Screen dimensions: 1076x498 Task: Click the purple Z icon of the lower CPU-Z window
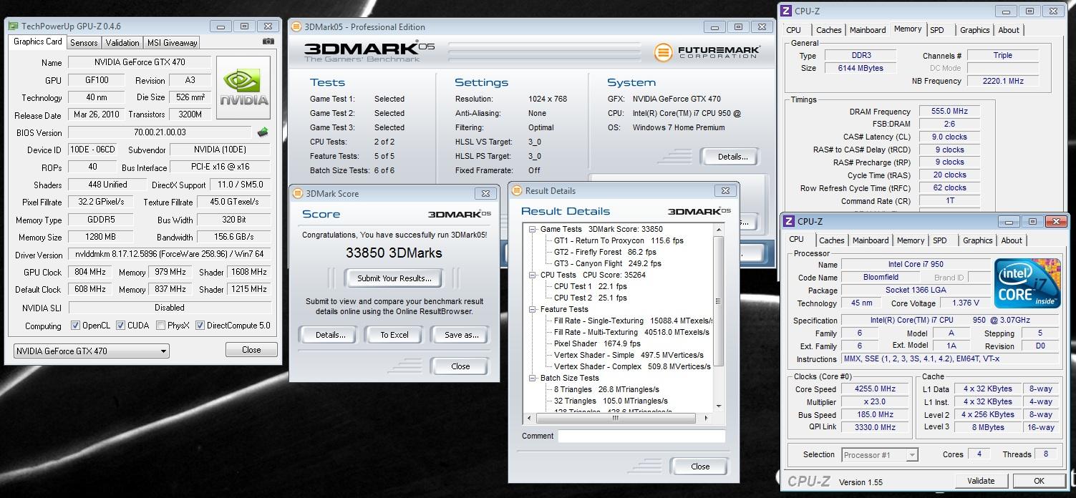coord(788,222)
